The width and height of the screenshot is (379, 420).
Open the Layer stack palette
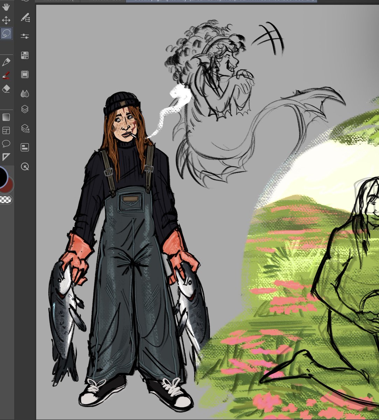[25, 109]
